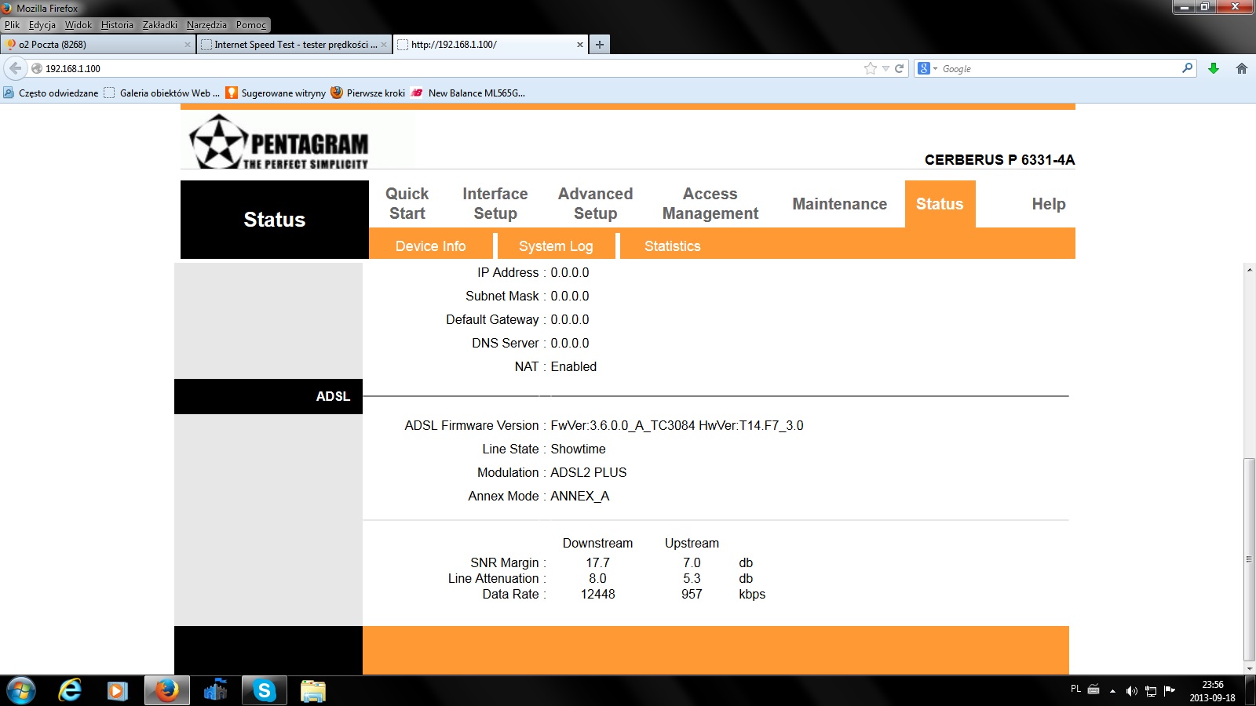The image size is (1256, 706).
Task: Open network status tray icon
Action: click(1151, 691)
